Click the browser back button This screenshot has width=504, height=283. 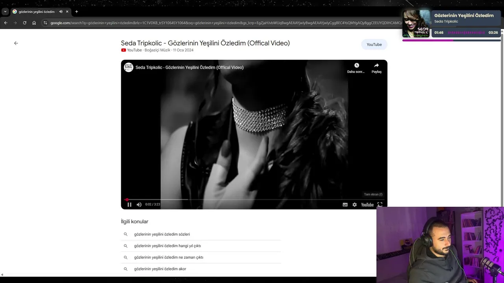point(6,23)
